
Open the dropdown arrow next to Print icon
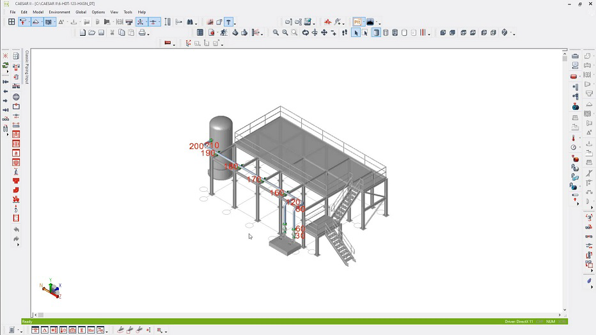point(148,34)
